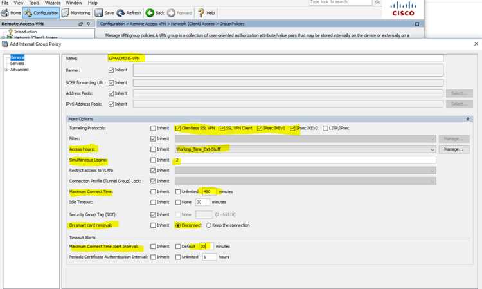482x289 pixels.
Task: Open the Window menu
Action: [74, 3]
